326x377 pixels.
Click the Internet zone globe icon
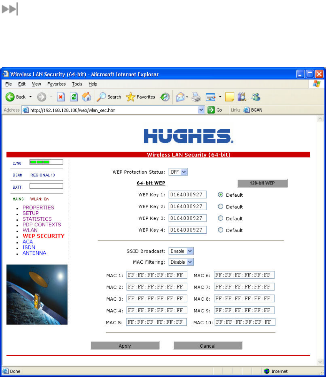tap(266, 371)
